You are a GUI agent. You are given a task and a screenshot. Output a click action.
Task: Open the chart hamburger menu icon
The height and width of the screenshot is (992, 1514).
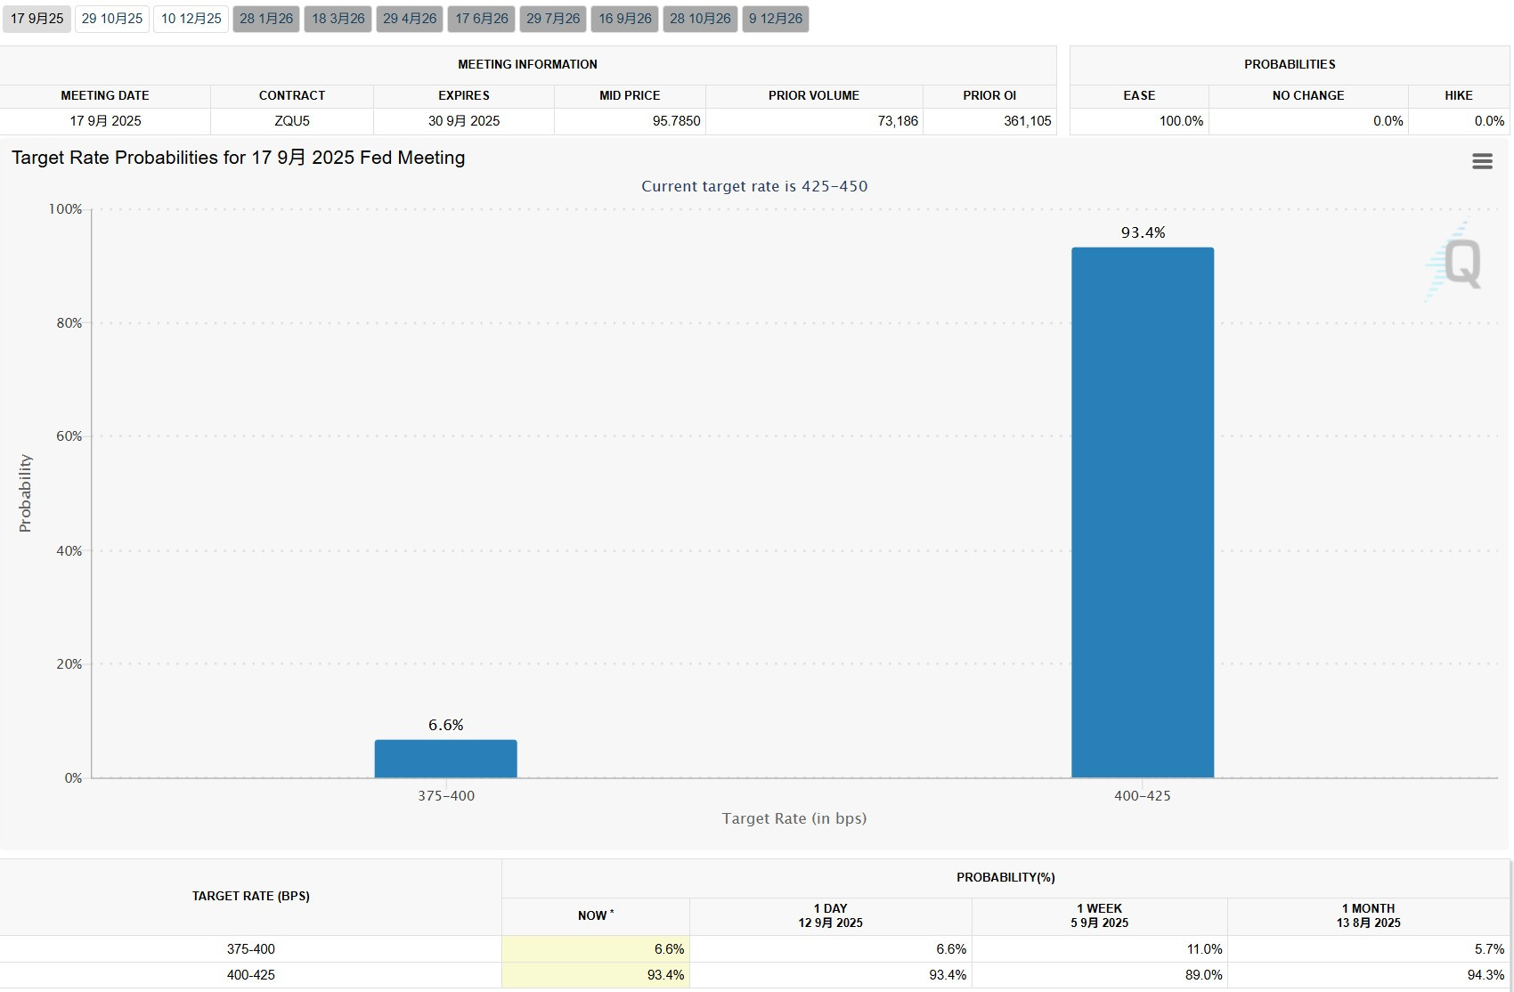pyautogui.click(x=1482, y=161)
